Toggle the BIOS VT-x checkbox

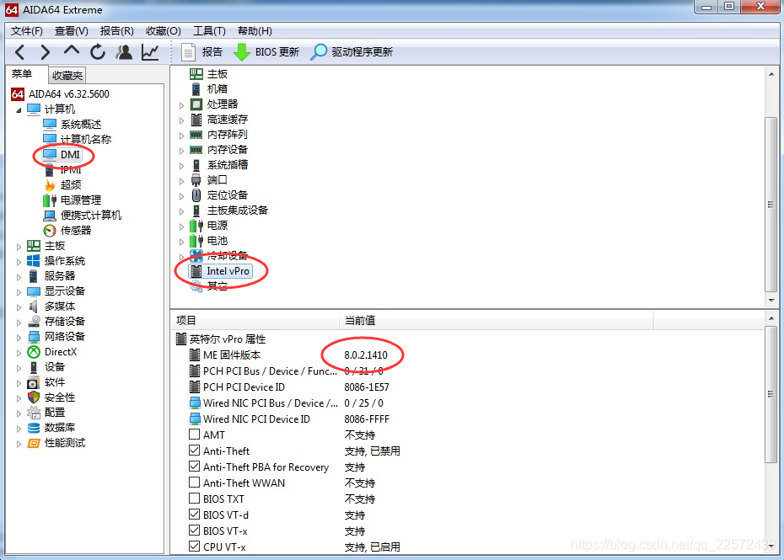click(x=195, y=530)
